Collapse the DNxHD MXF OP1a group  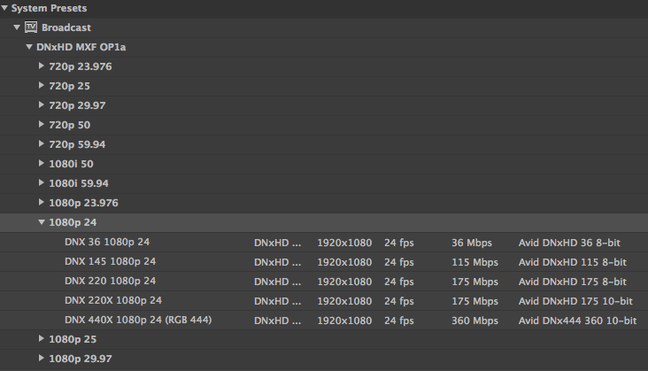tap(29, 47)
